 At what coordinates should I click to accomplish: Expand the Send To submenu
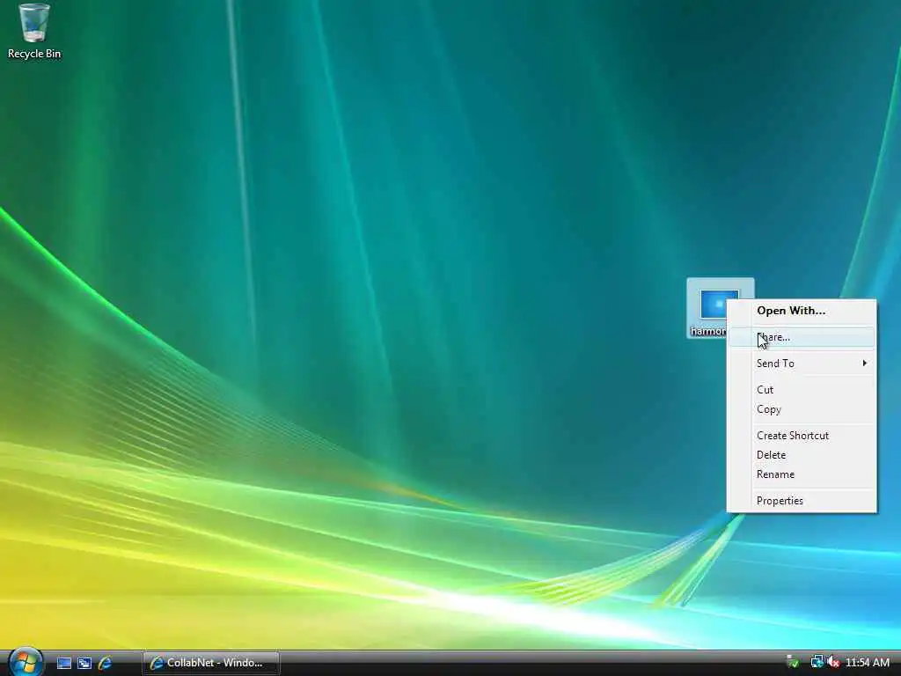coord(802,364)
